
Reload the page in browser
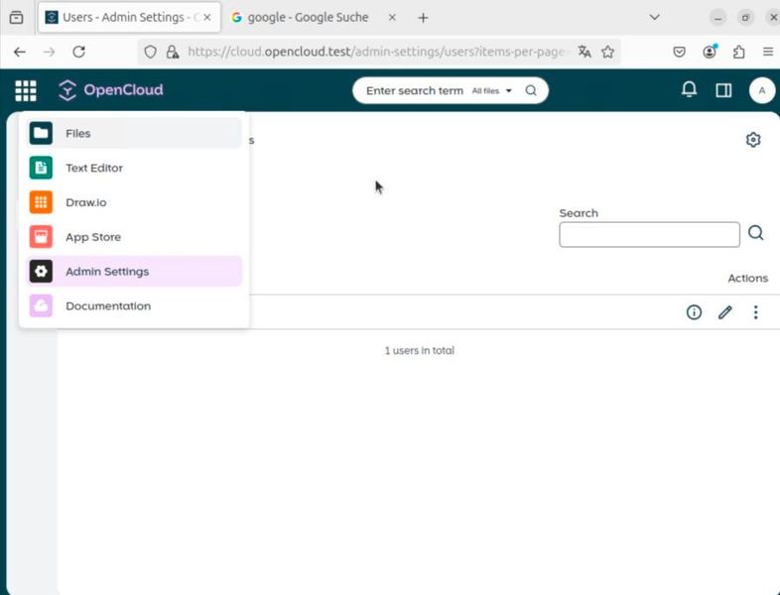point(78,52)
